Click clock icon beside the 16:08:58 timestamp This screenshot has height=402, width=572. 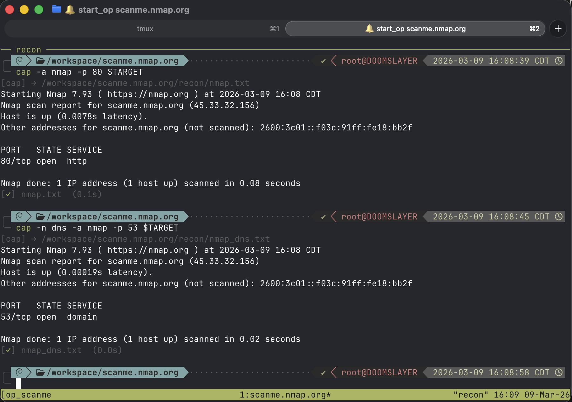coord(559,372)
